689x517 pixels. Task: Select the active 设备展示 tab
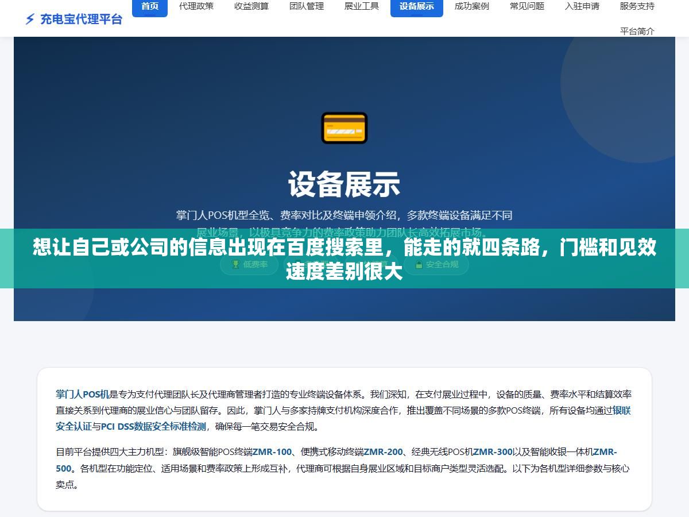(x=417, y=6)
